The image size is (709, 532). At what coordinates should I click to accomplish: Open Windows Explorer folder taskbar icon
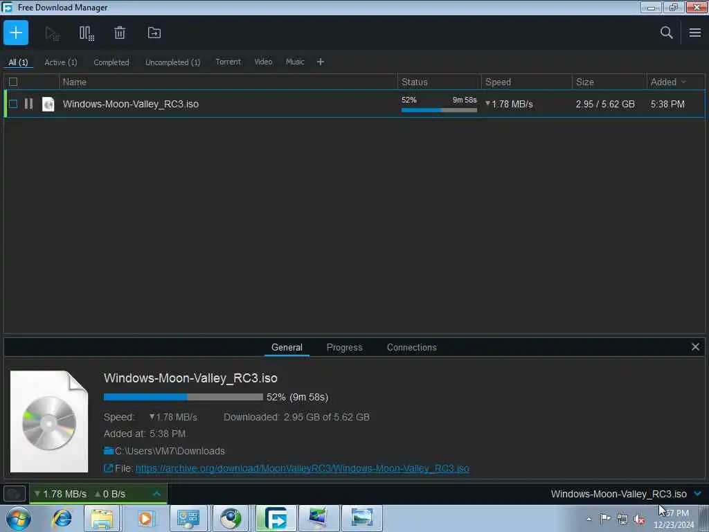102,518
